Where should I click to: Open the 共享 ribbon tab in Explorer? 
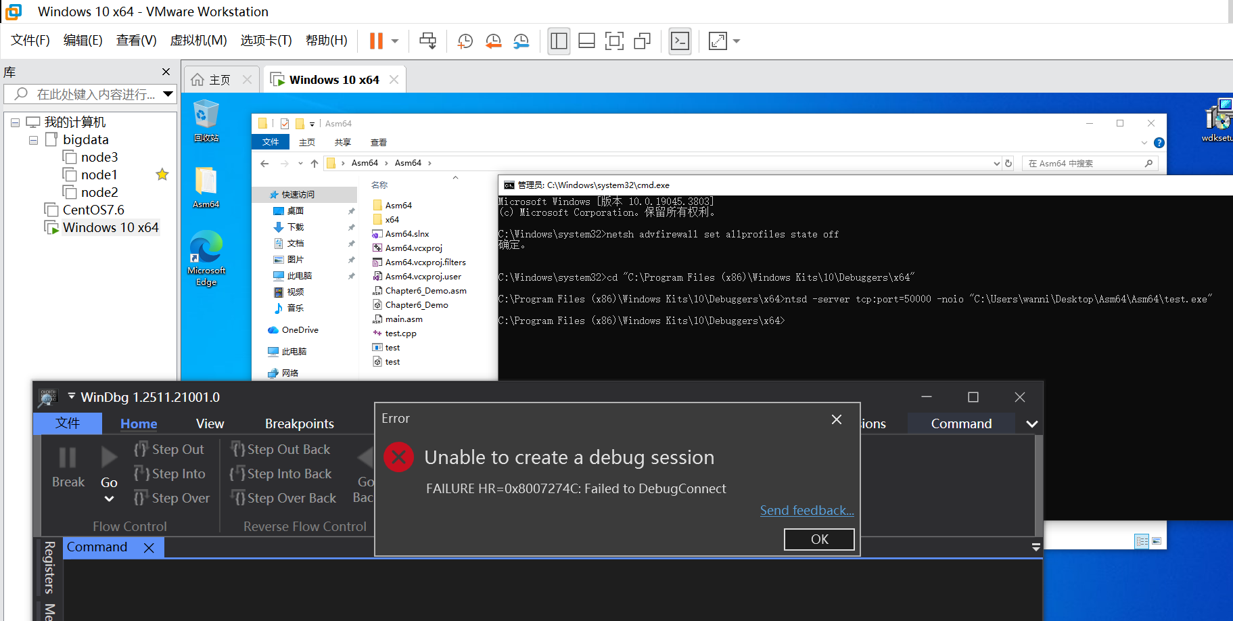[x=343, y=142]
